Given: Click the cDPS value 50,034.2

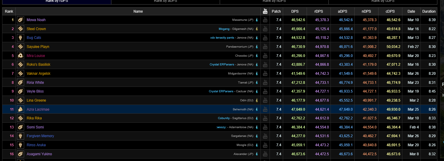Looking at the screenshot, I should tap(394, 47).
